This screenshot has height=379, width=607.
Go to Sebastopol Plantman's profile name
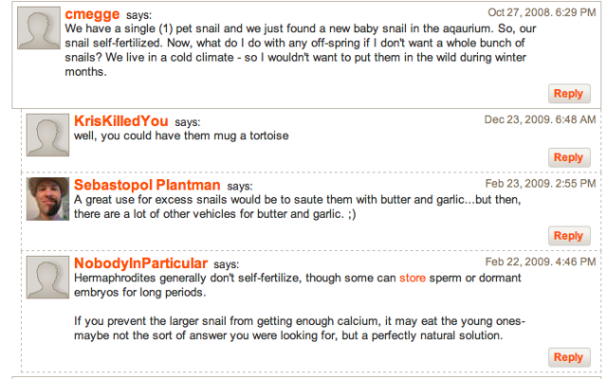point(147,185)
